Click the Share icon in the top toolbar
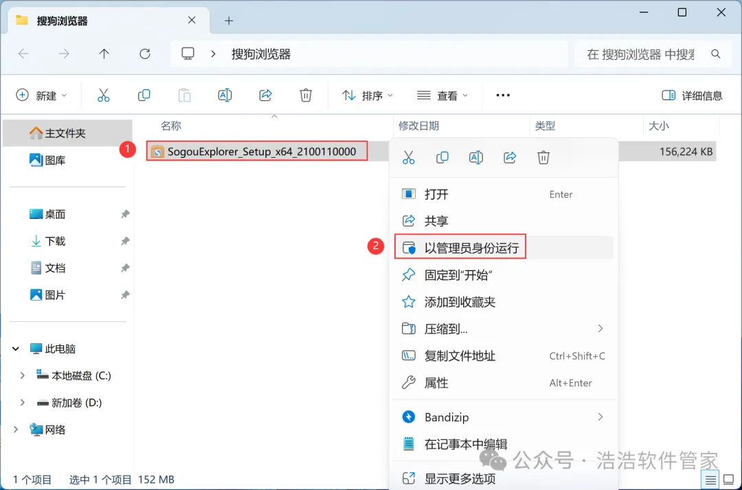742x490 pixels. point(265,95)
